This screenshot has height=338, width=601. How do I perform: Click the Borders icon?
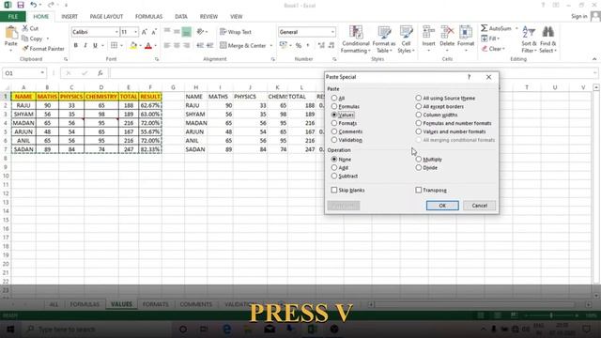[x=114, y=46]
